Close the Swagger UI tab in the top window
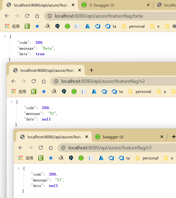 pyautogui.click(x=148, y=5)
